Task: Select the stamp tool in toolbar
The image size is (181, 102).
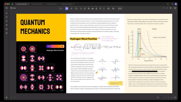Action: tap(96, 9)
